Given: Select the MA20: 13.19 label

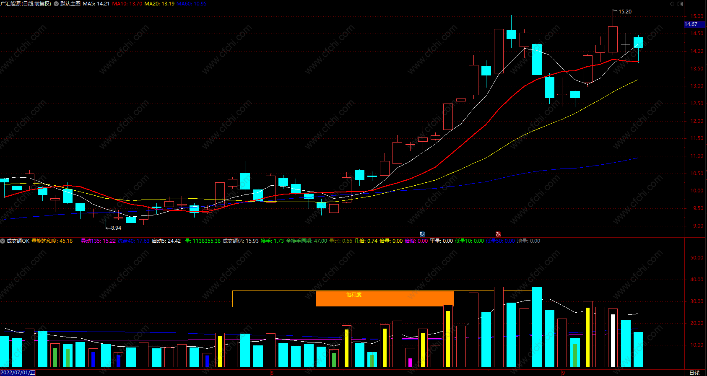Looking at the screenshot, I should tap(159, 4).
